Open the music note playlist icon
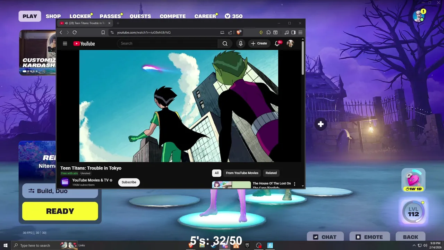This screenshot has width=444, height=250. [286, 32]
